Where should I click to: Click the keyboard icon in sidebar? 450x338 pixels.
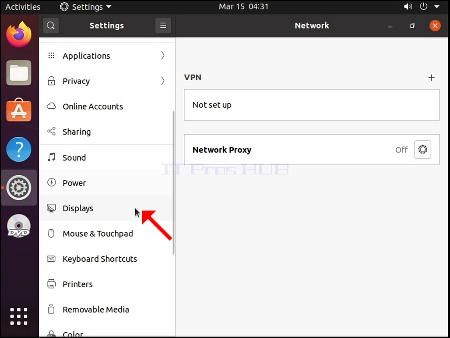[x=51, y=259]
